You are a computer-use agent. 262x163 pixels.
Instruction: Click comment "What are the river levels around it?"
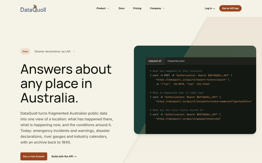[177, 110]
